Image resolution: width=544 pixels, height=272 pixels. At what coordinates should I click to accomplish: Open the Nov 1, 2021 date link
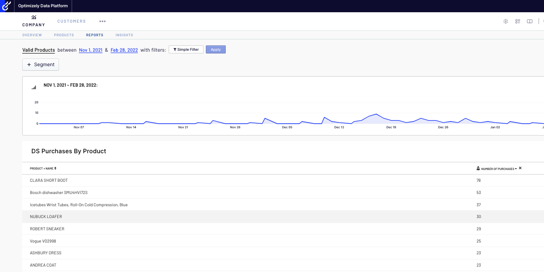click(x=90, y=50)
